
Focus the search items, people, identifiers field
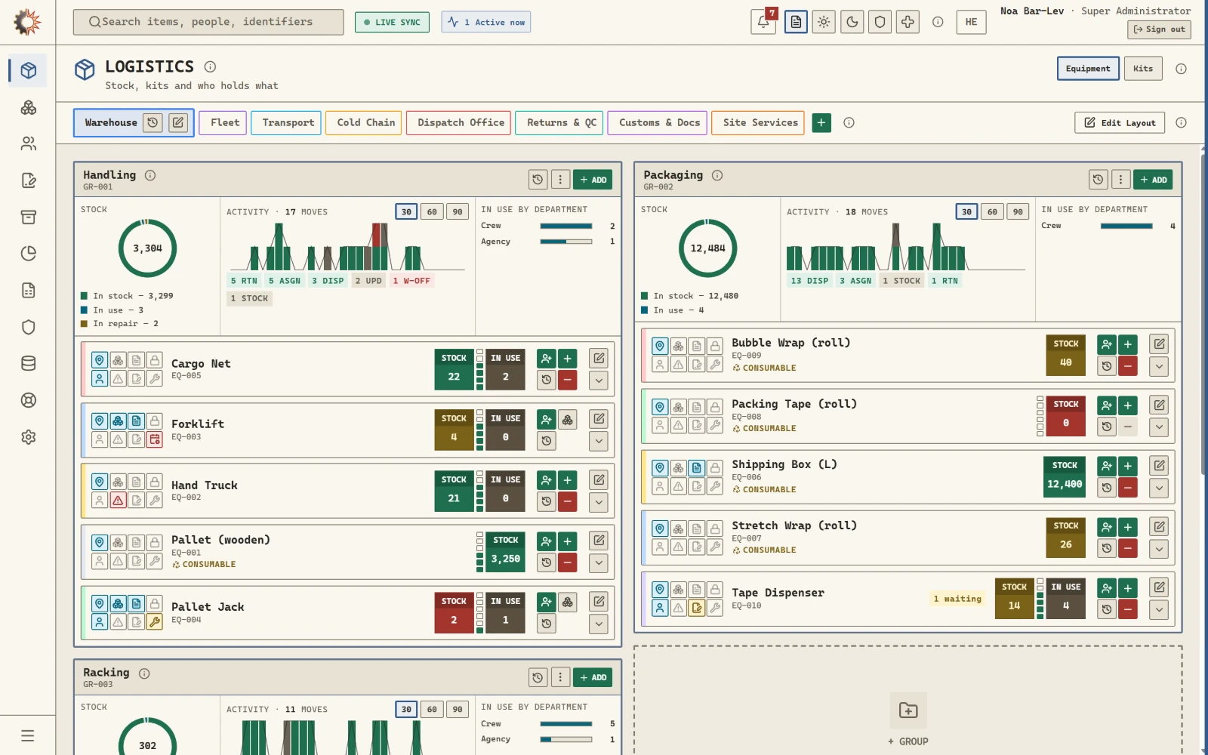pyautogui.click(x=208, y=22)
